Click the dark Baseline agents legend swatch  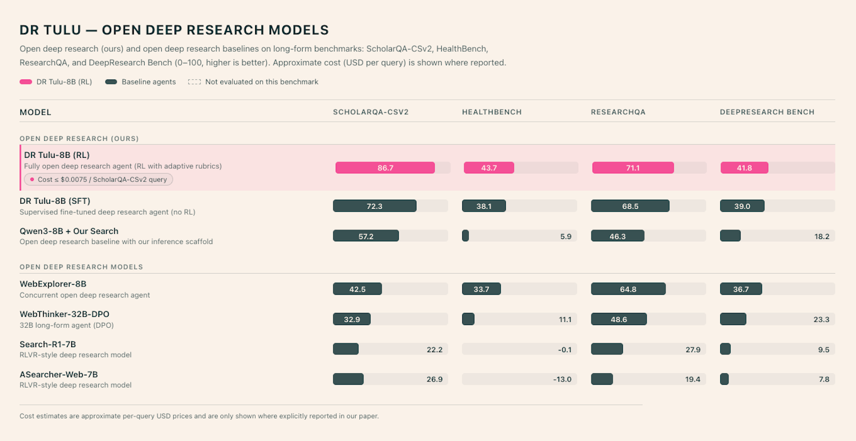pyautogui.click(x=111, y=82)
